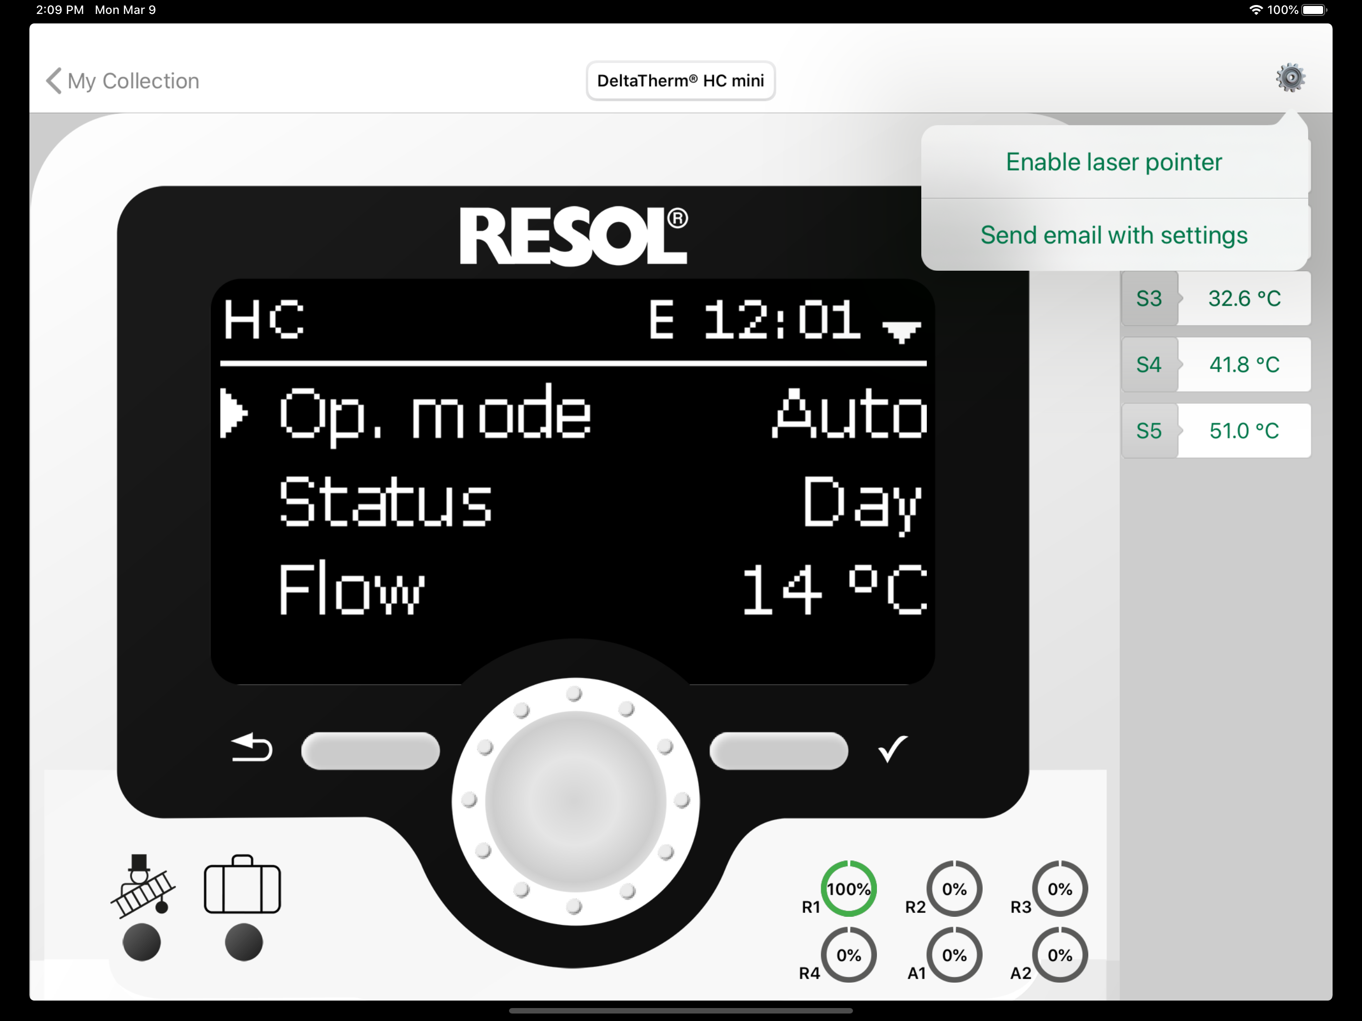This screenshot has height=1021, width=1362.
Task: Click the S5 sensor label
Action: click(x=1149, y=430)
